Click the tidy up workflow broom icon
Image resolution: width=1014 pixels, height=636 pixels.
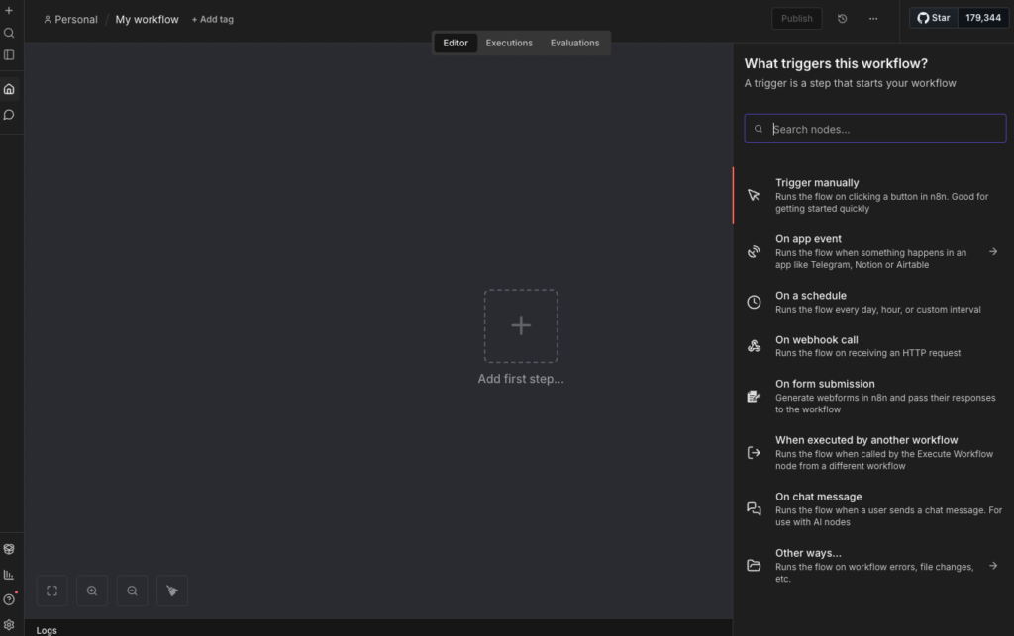pyautogui.click(x=172, y=591)
